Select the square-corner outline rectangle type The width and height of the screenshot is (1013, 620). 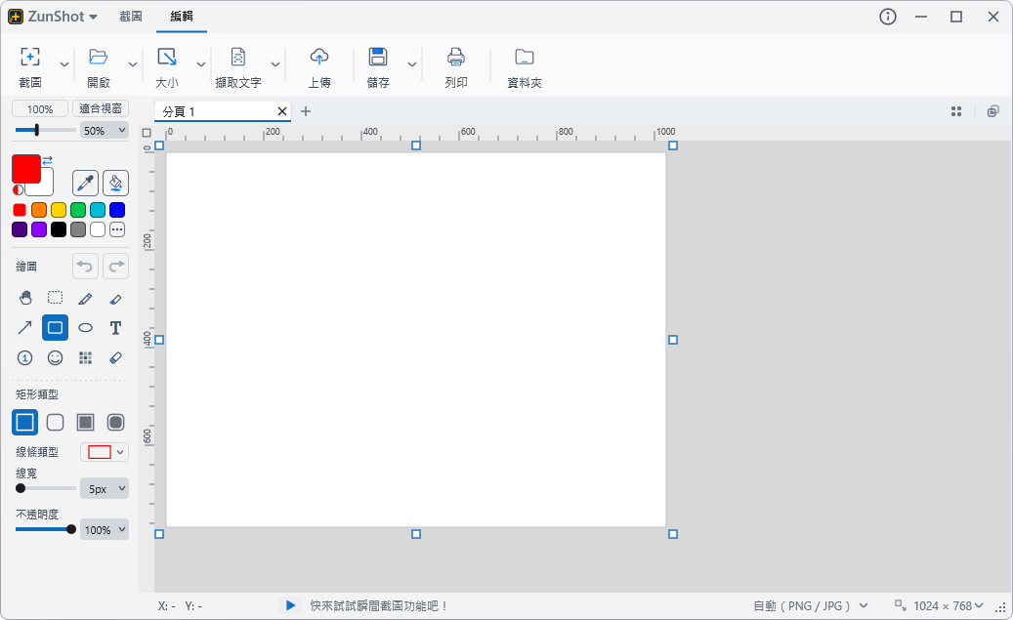pos(25,423)
